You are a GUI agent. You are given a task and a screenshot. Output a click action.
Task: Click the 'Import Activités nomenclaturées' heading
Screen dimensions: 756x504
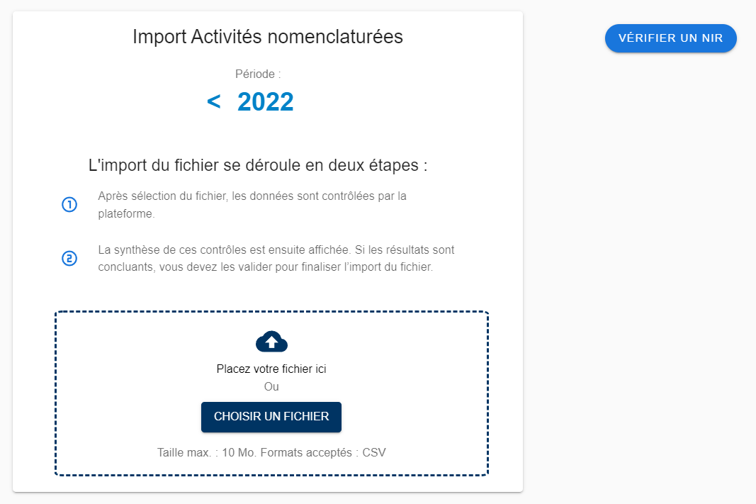pyautogui.click(x=267, y=36)
